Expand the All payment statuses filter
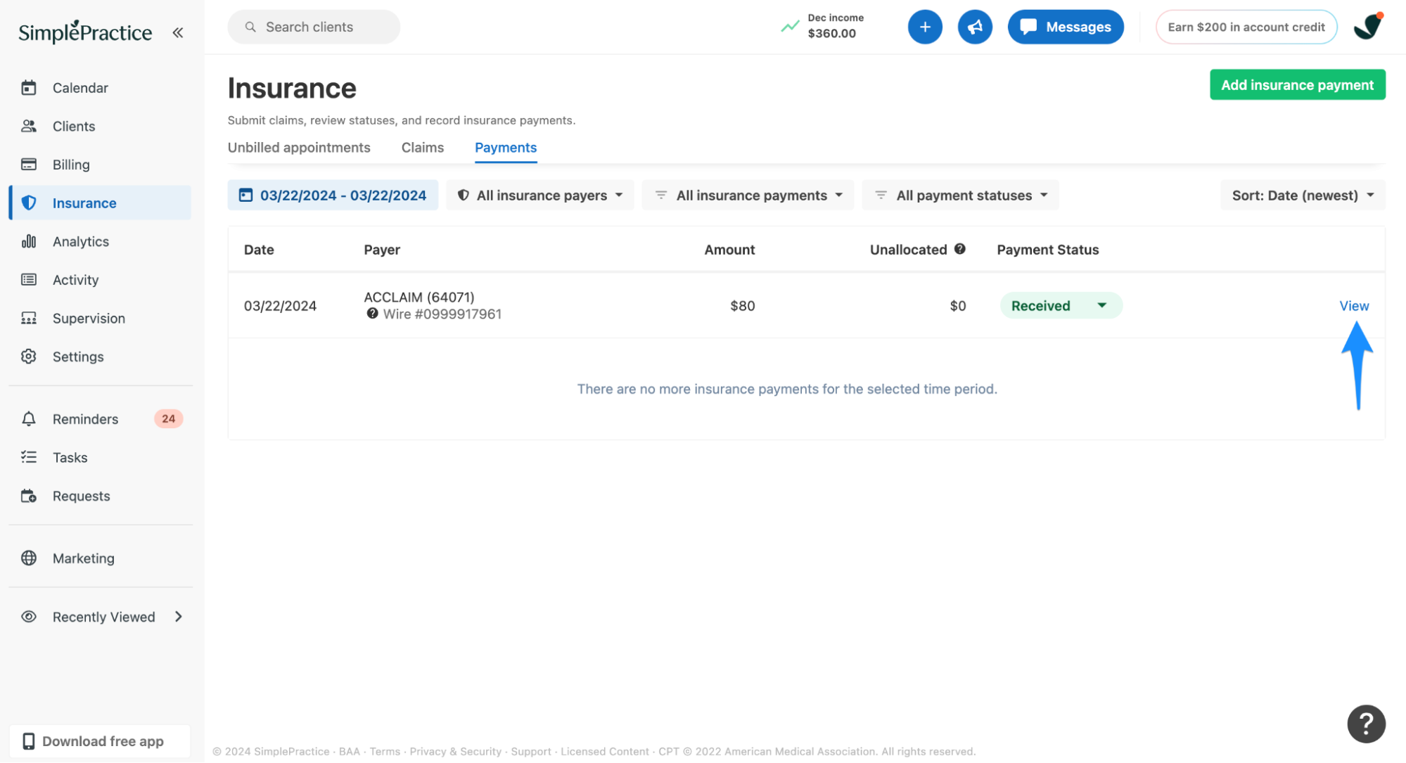 [961, 195]
